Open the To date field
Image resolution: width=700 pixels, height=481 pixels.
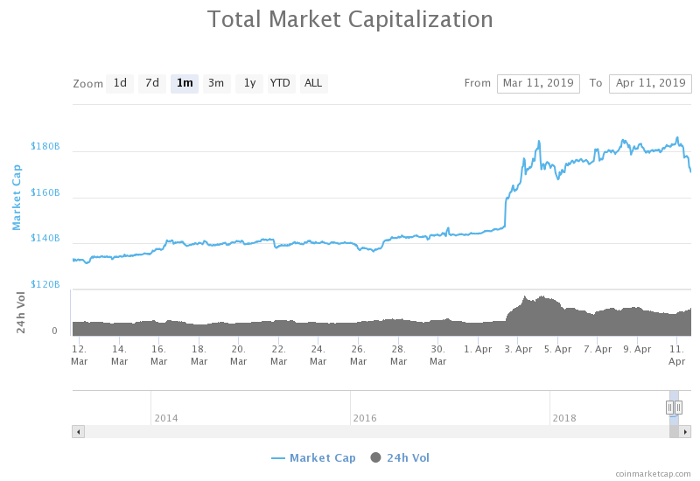click(x=650, y=83)
